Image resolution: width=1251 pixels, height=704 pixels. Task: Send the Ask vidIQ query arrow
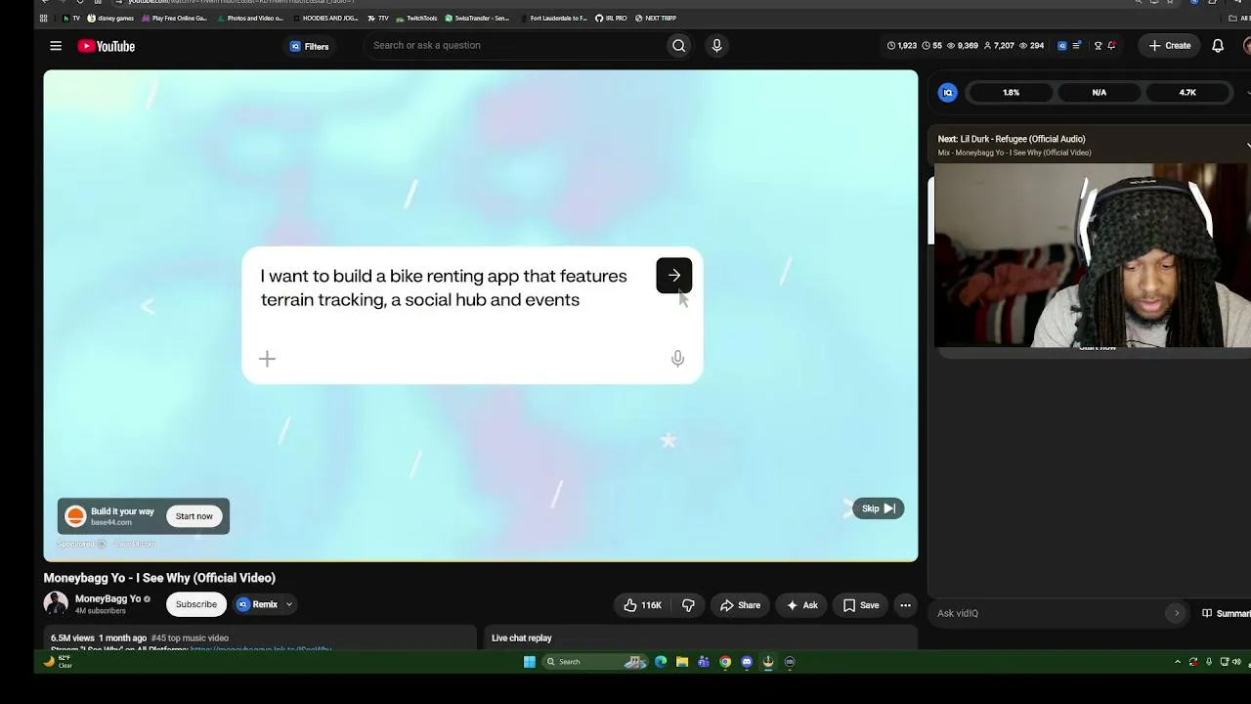[x=1177, y=613]
